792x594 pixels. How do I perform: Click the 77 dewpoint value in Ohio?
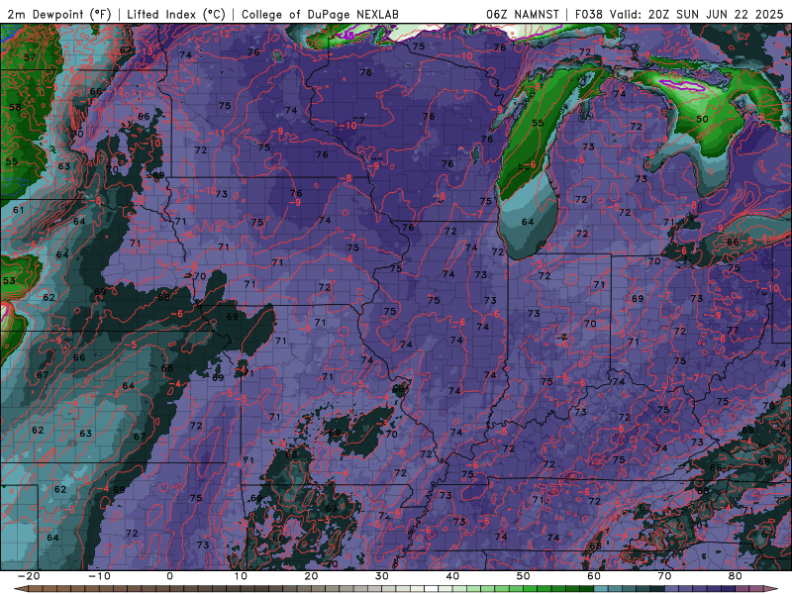733,331
